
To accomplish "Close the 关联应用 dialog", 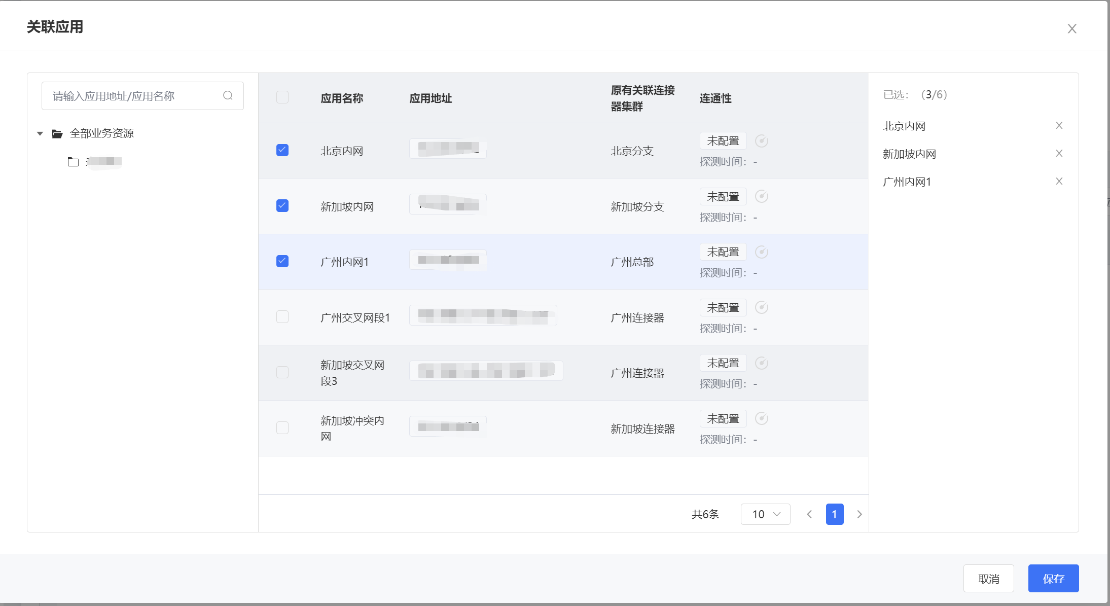I will (x=1071, y=28).
